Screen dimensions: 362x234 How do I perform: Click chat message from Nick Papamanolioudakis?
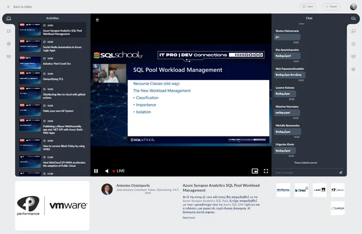[290, 75]
